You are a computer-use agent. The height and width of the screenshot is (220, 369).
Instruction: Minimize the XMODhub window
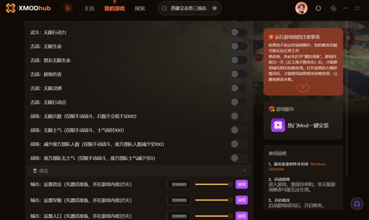coord(345,8)
